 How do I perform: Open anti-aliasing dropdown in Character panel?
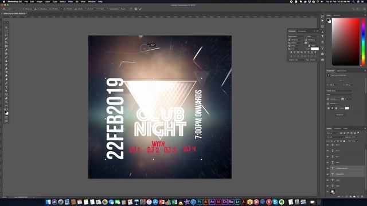pyautogui.click(x=314, y=60)
